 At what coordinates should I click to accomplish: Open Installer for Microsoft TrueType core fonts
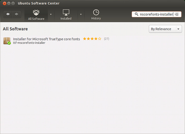(46, 39)
